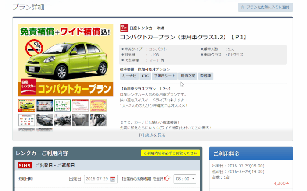Image resolution: width=307 pixels, height=191 pixels.
Task: Click the 車両タイプ：コンパクト spec row
Action: pyautogui.click(x=144, y=49)
